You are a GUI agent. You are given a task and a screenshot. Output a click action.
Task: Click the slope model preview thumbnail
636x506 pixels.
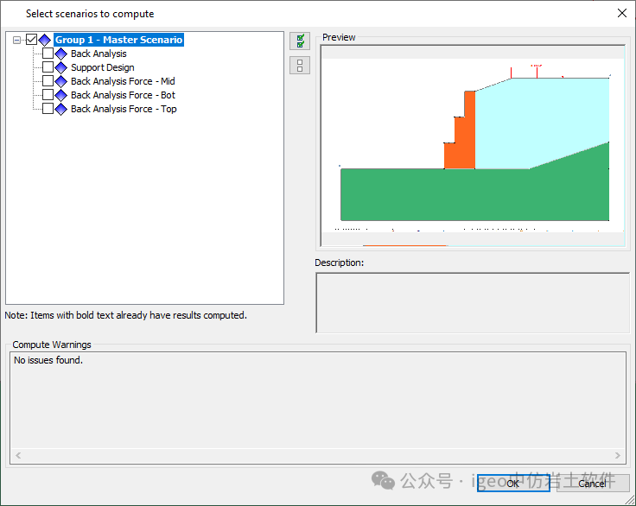pos(473,146)
